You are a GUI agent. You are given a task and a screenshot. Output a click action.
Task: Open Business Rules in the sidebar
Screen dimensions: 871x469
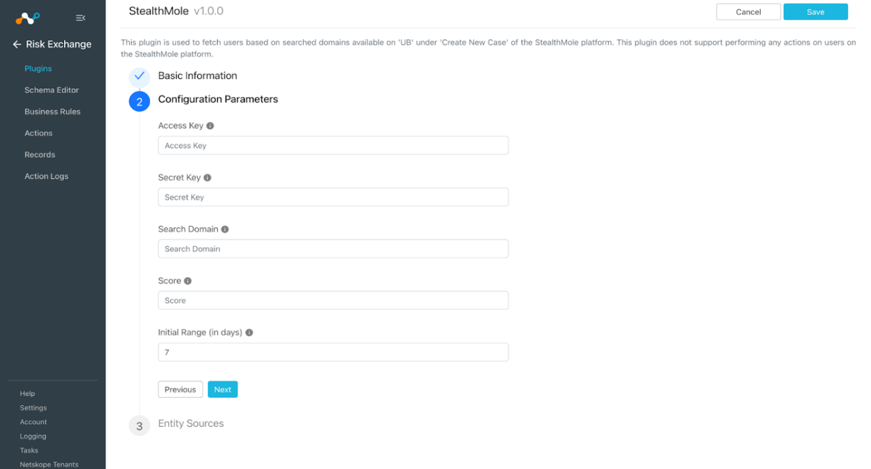pyautogui.click(x=52, y=111)
